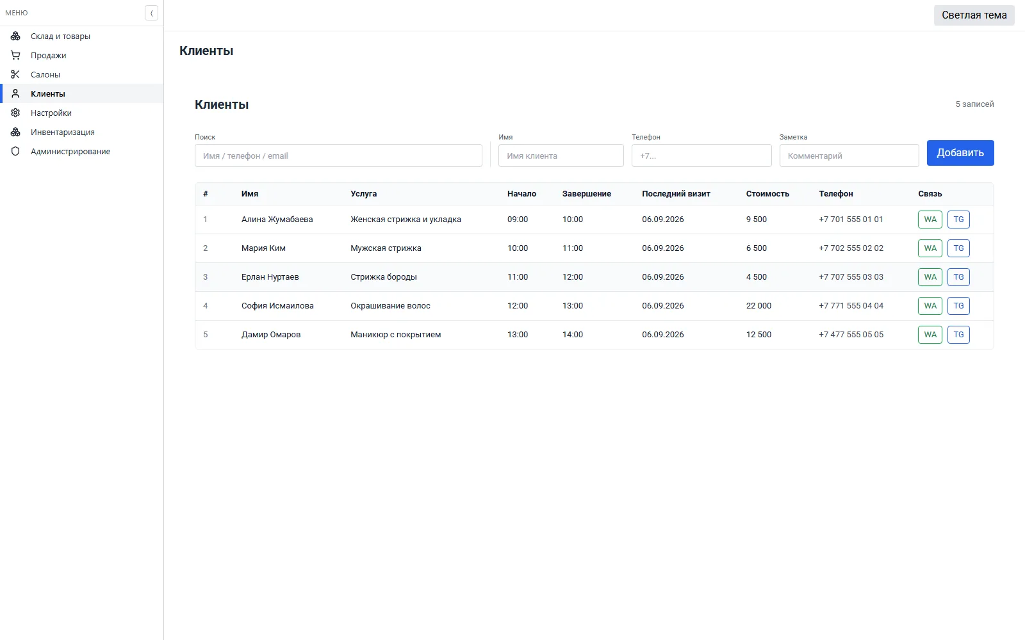Image resolution: width=1025 pixels, height=640 pixels.
Task: Click TG button in Ерлан Нуртаев row
Action: coord(958,277)
